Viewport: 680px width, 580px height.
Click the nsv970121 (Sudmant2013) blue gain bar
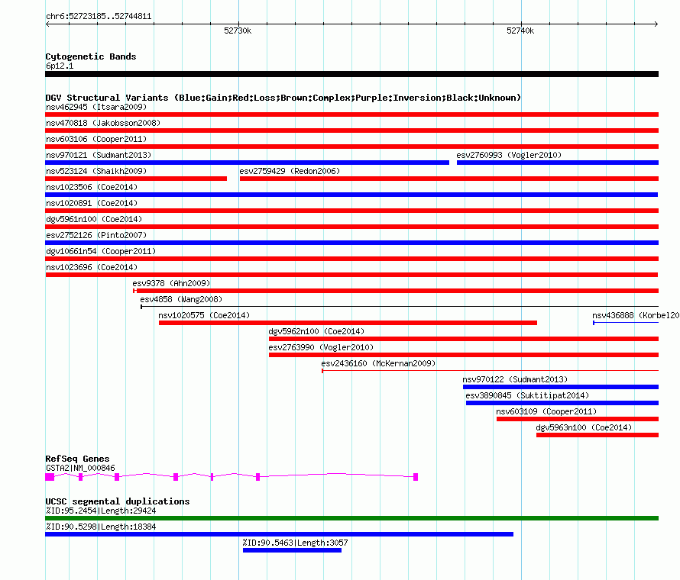[248, 163]
